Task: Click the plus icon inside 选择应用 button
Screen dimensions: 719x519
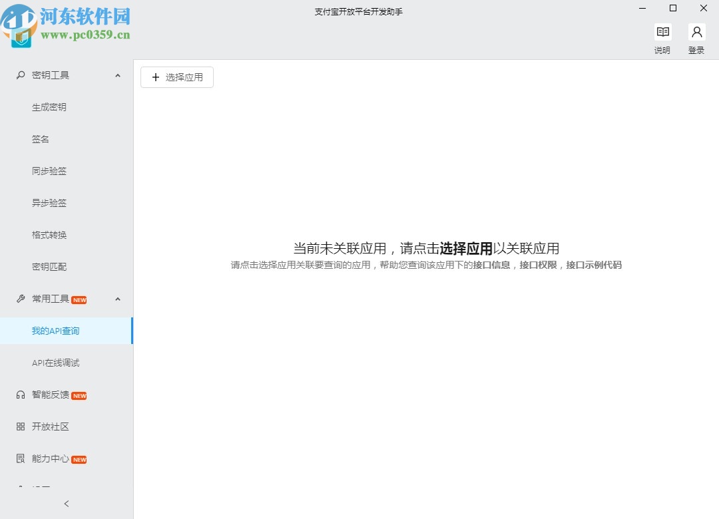Action: point(156,77)
